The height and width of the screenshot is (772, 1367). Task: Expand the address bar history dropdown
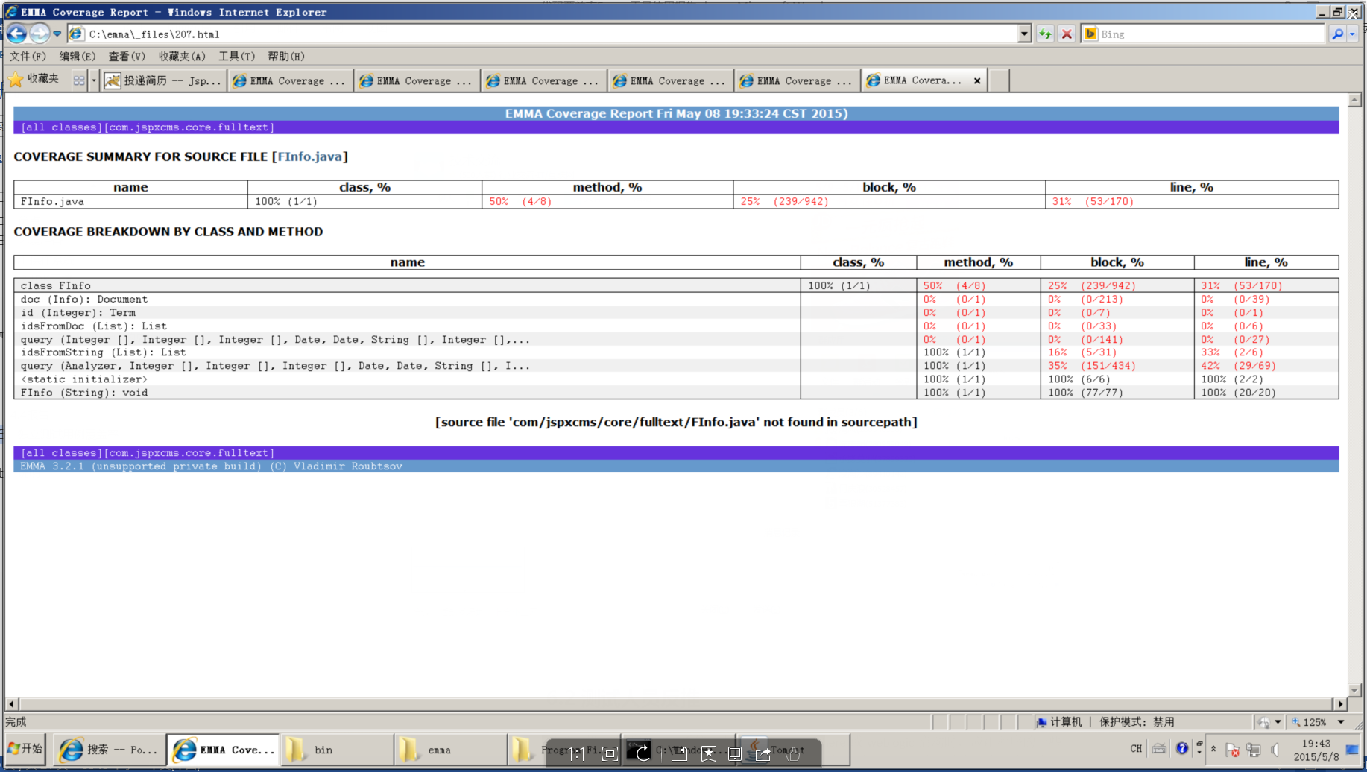coord(1024,34)
